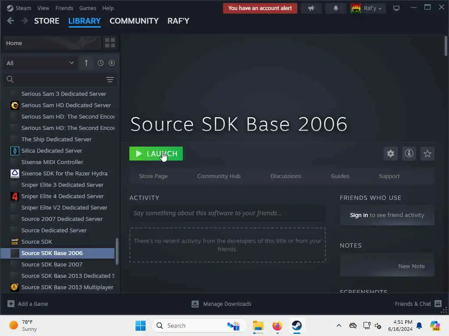Click the Add a Game plus icon
The height and width of the screenshot is (336, 449).
point(11,304)
